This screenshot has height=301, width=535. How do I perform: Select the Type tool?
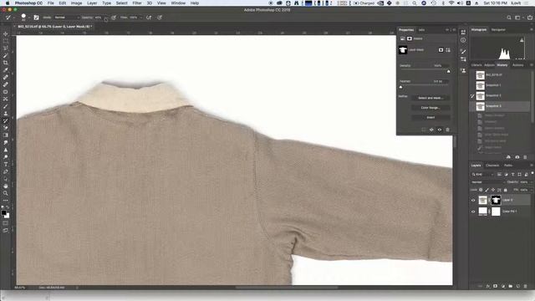6,164
